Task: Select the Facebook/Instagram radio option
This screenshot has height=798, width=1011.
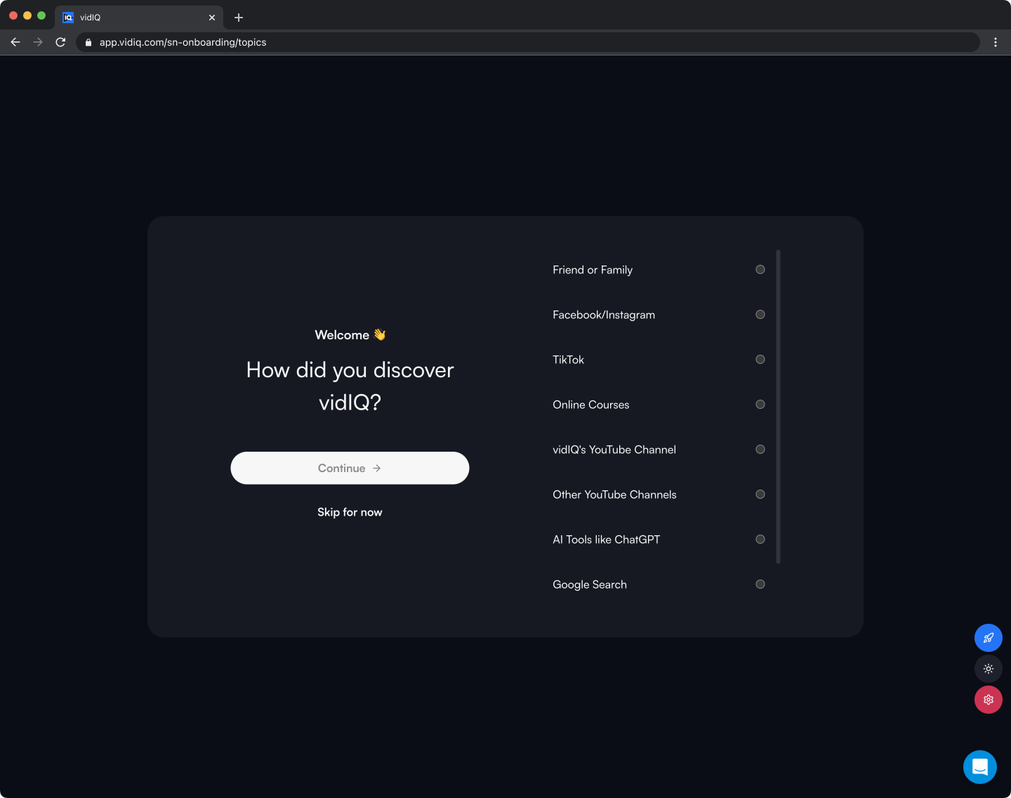Action: coord(760,315)
